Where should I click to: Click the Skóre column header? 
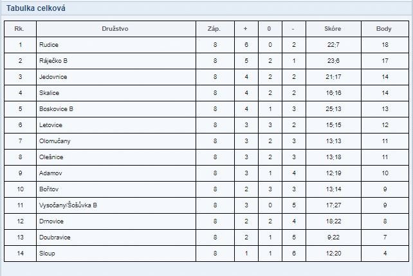tap(333, 29)
